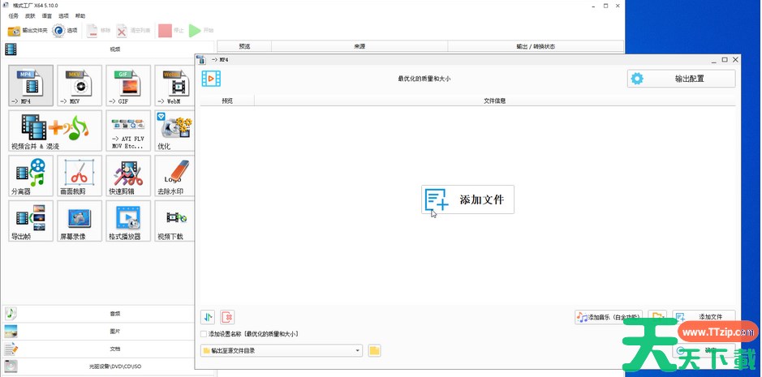Image resolution: width=762 pixels, height=377 pixels.
Task: Click the Output Folder (输出文件夹) toolbar button
Action: [27, 31]
